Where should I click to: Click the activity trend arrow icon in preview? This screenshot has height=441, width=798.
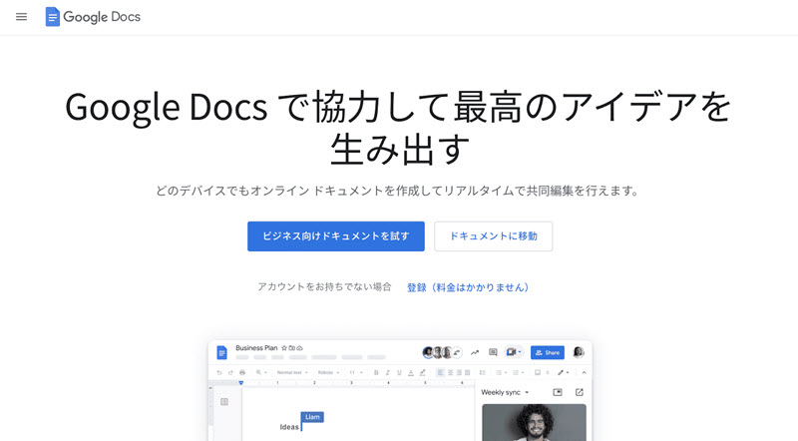[x=475, y=352]
